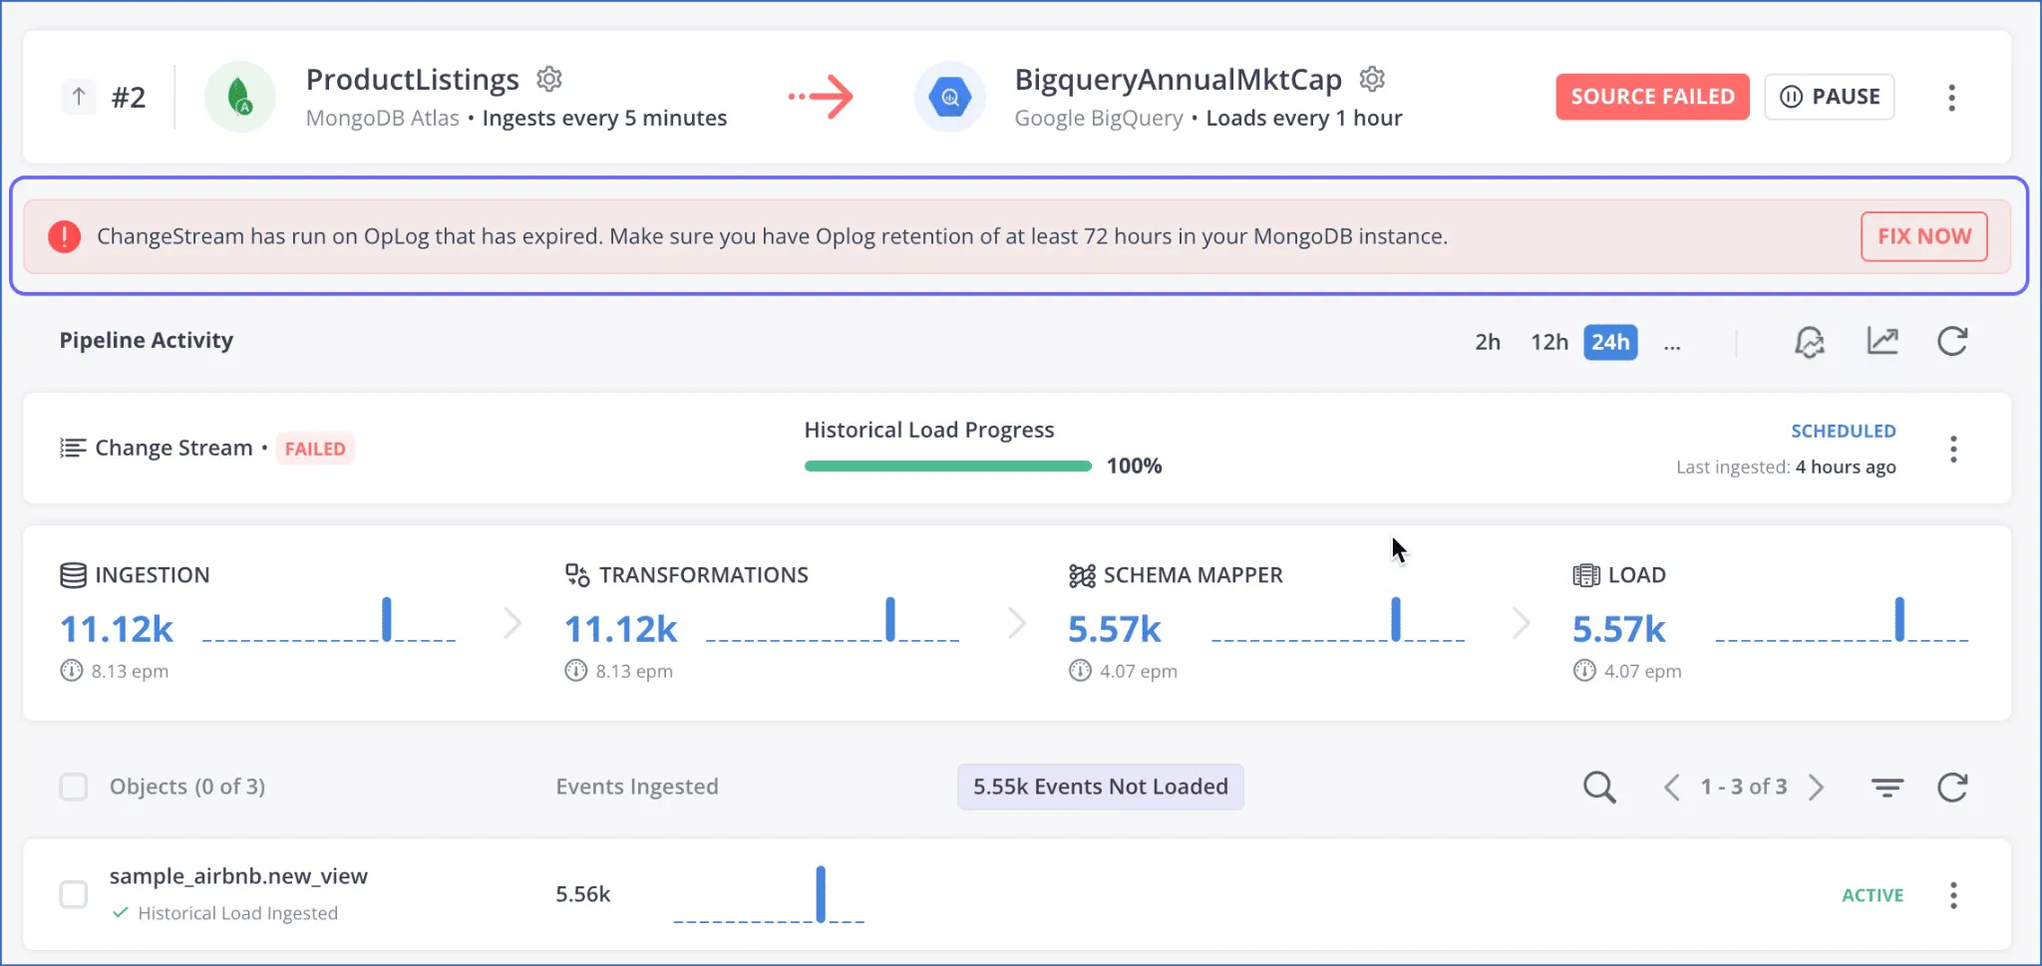Screen dimensions: 2042x966
Task: Click the Historical Load Progress bar
Action: [x=948, y=466]
